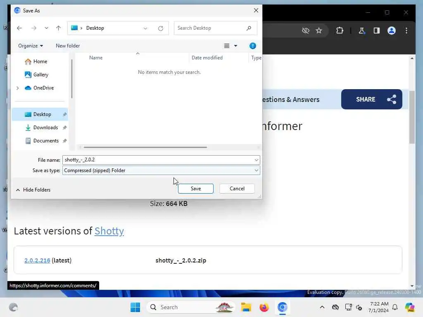Open Copilot preview icon in taskbar

click(410, 307)
